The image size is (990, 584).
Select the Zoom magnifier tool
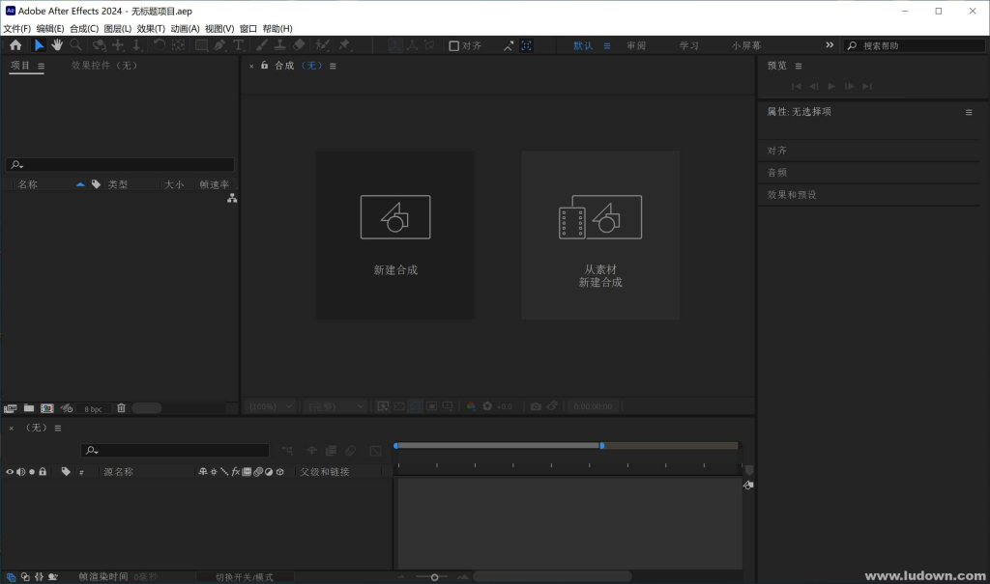[75, 44]
